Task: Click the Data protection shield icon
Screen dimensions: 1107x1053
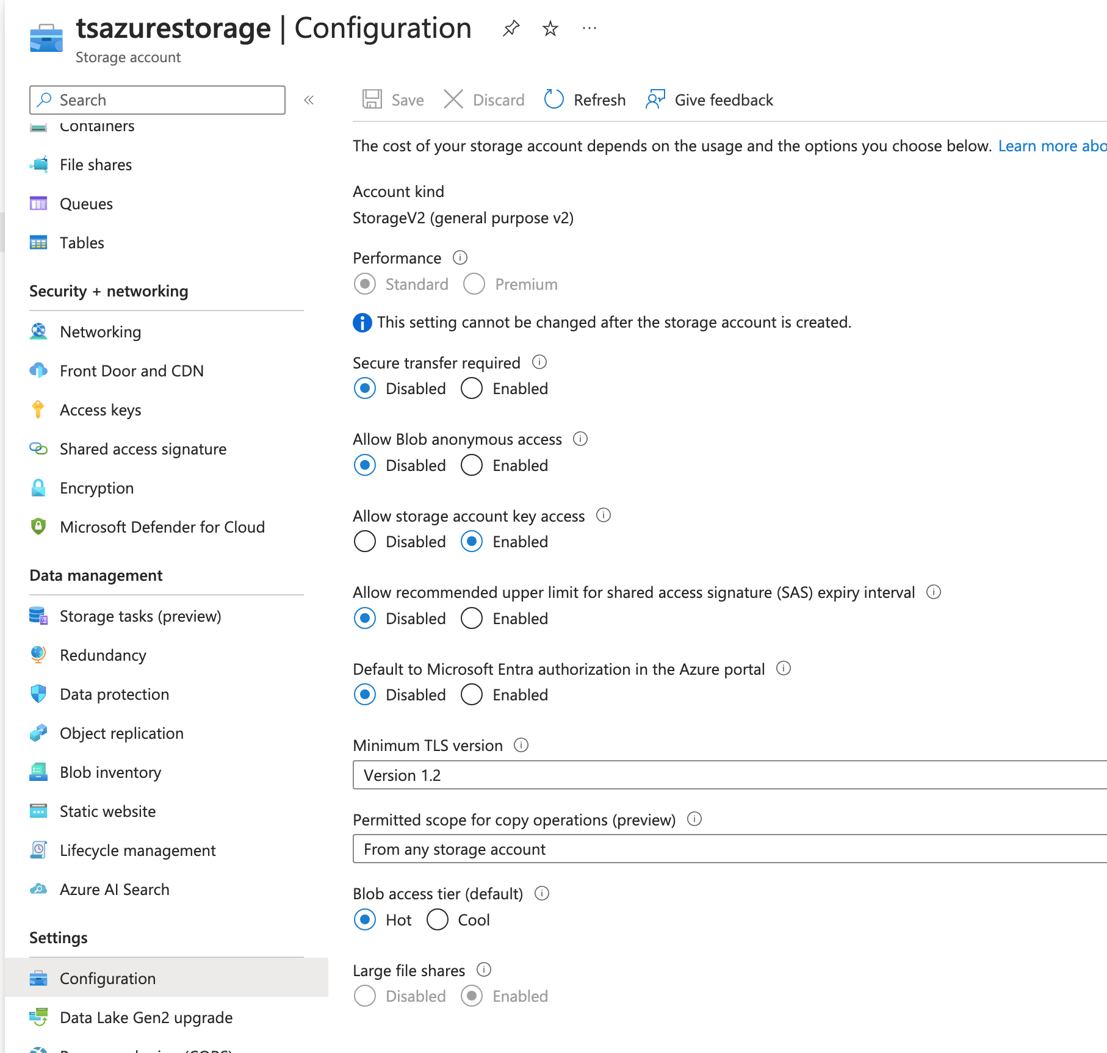Action: 38,694
